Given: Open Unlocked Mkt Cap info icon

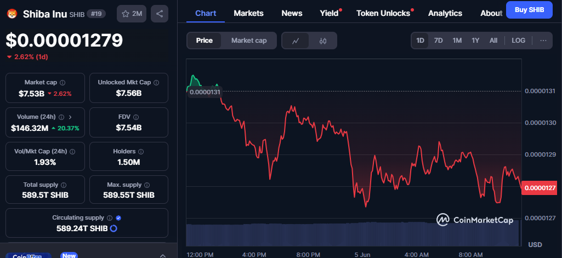Looking at the screenshot, I should point(156,83).
